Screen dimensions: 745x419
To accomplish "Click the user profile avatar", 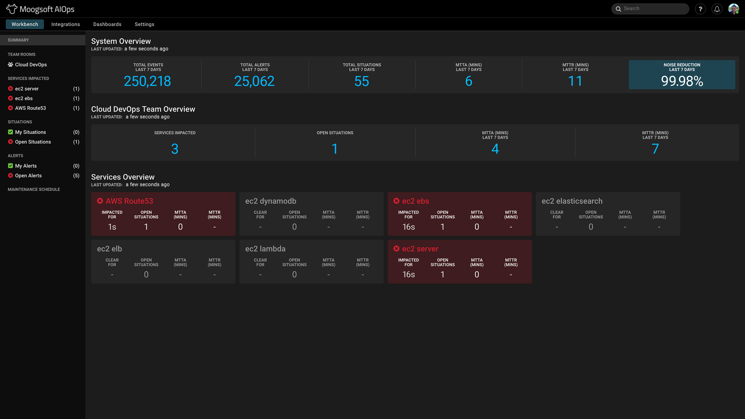I will pyautogui.click(x=734, y=9).
